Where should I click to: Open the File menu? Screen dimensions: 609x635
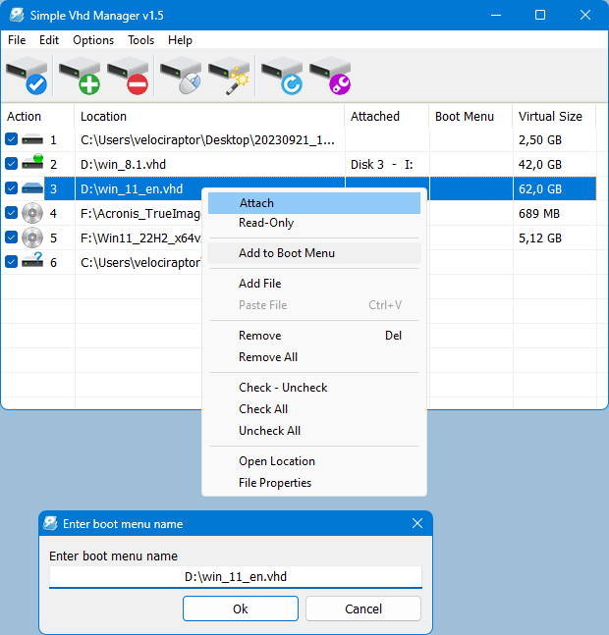[x=17, y=40]
